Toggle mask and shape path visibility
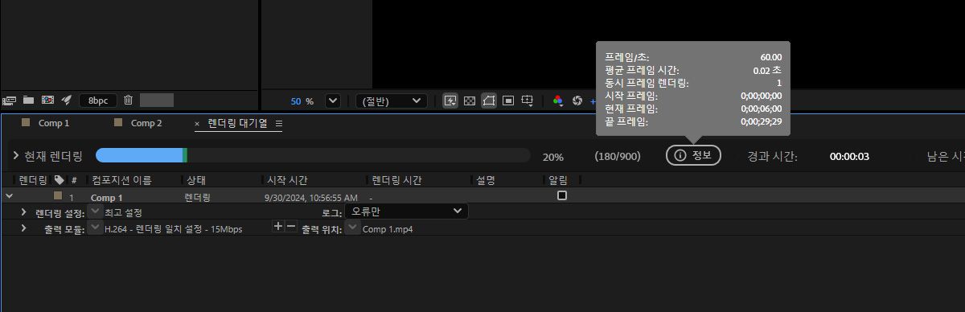965x312 pixels. coord(489,101)
